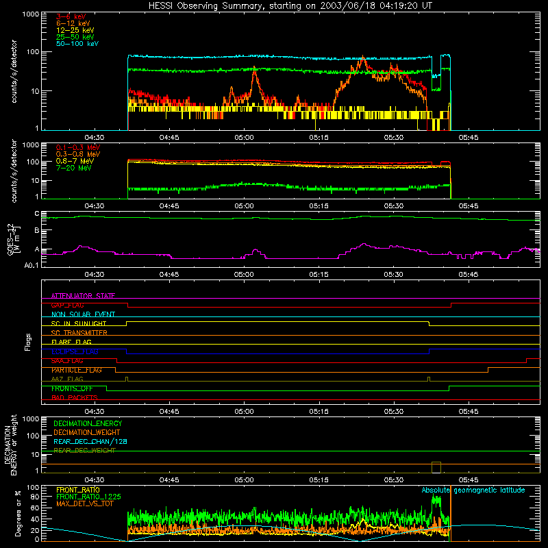
Task: Click the FRONTS_OFF flag label
Action: point(72,388)
